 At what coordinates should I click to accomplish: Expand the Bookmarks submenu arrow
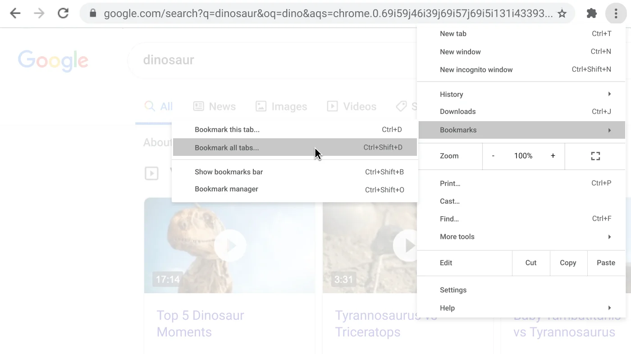point(609,130)
